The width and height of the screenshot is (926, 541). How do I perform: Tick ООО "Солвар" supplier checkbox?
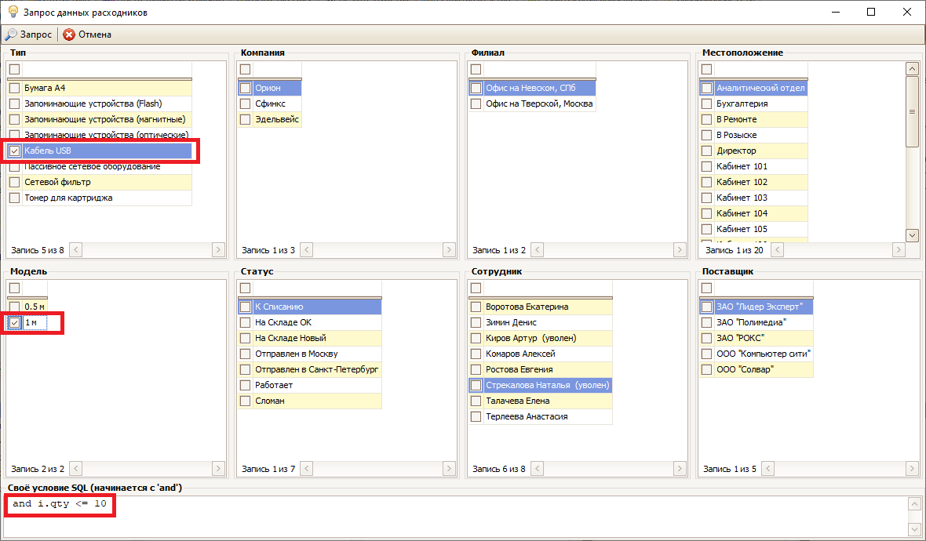[x=706, y=370]
